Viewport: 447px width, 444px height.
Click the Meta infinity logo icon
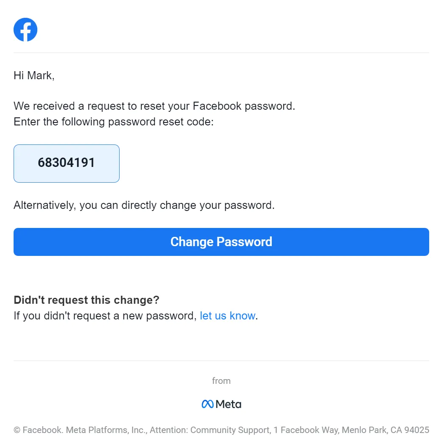coord(207,404)
